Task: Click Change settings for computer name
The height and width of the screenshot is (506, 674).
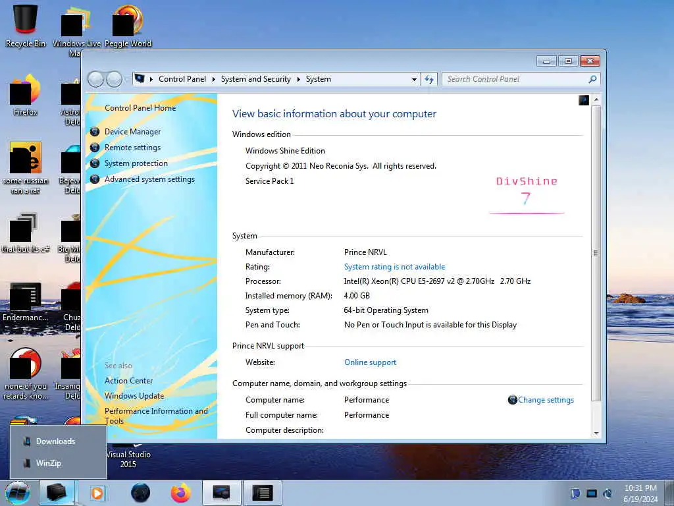Action: tap(546, 400)
